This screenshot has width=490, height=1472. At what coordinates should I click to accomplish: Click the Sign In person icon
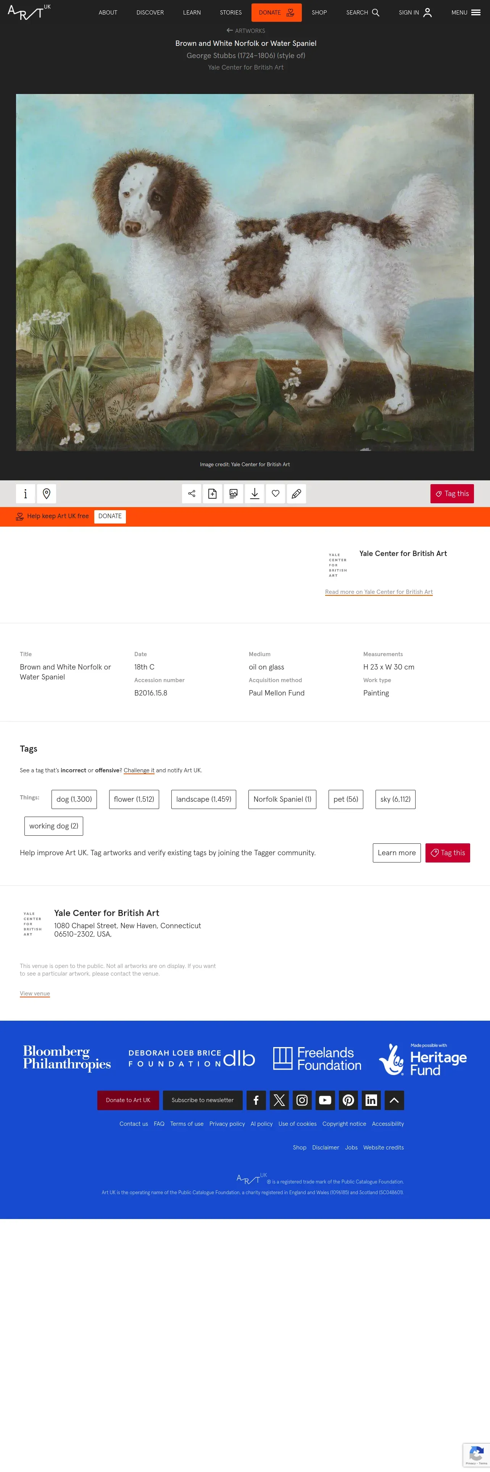coord(427,13)
